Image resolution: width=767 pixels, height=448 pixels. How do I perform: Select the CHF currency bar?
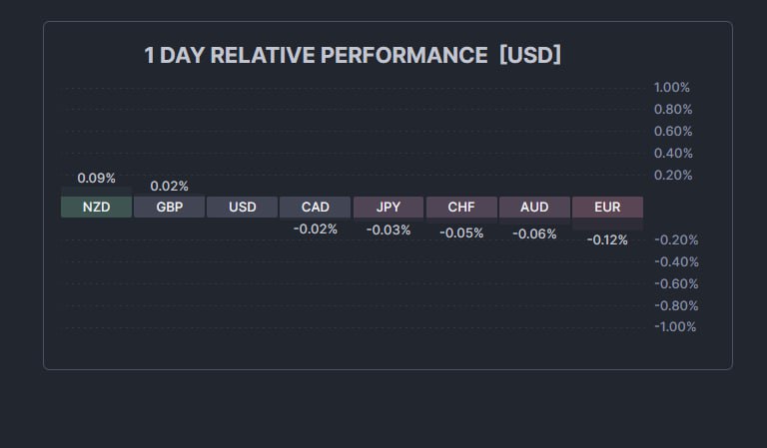point(461,208)
